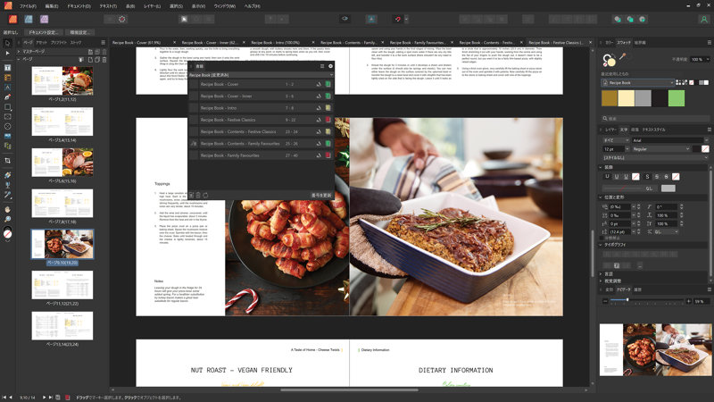Click the add page icon in ページ row
Screen dimensions: 714x402
pyautogui.click(x=90, y=59)
